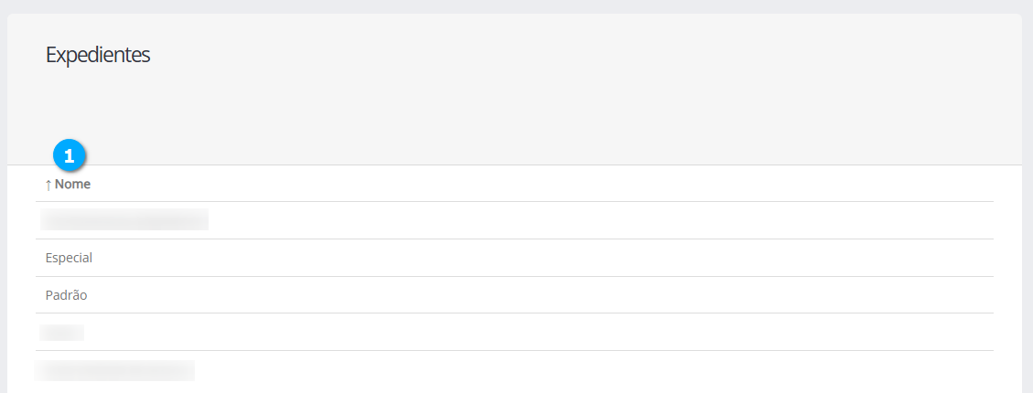Click the divider line above Especial row
The height and width of the screenshot is (393, 1033).
click(514, 239)
